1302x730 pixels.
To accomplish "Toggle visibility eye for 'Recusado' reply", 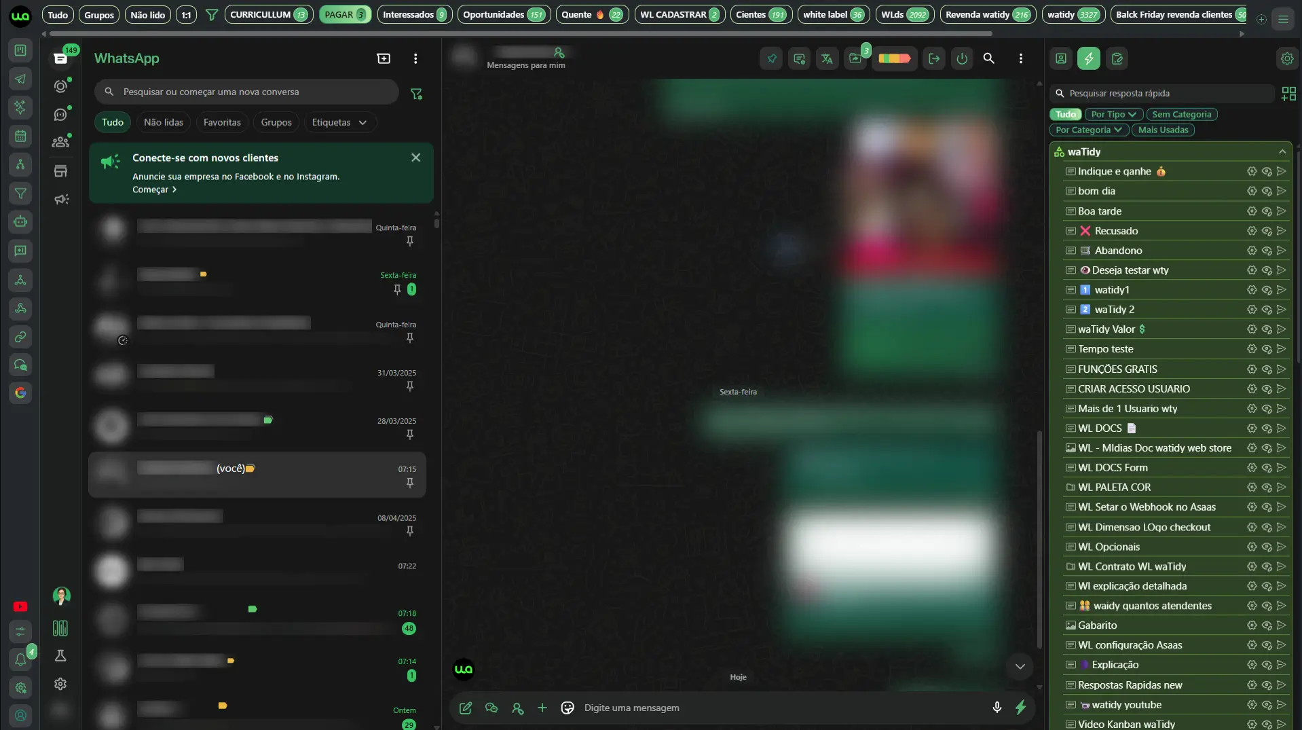I will click(x=1267, y=231).
